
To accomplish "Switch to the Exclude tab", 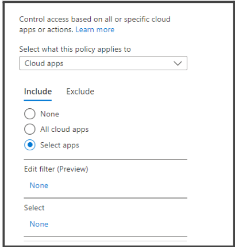I will click(80, 92).
